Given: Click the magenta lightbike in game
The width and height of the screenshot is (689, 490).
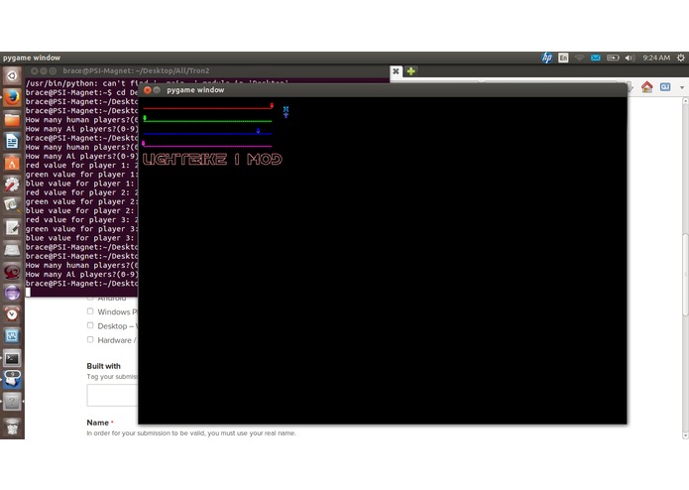Looking at the screenshot, I should 143,143.
